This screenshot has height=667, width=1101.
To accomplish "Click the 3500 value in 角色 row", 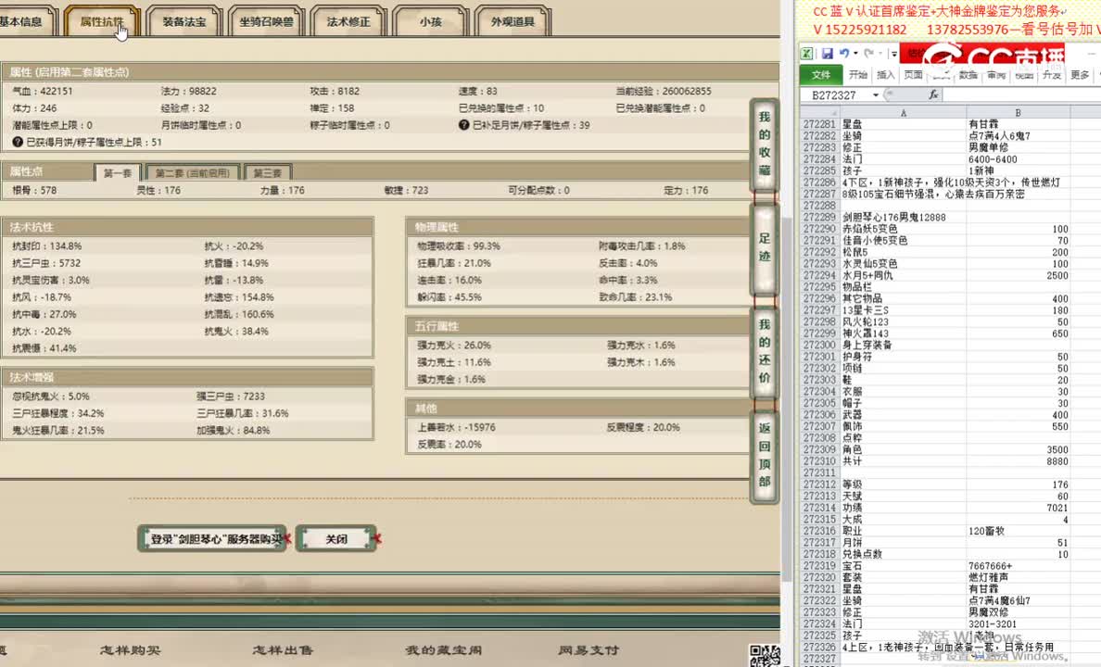I will (x=1019, y=449).
